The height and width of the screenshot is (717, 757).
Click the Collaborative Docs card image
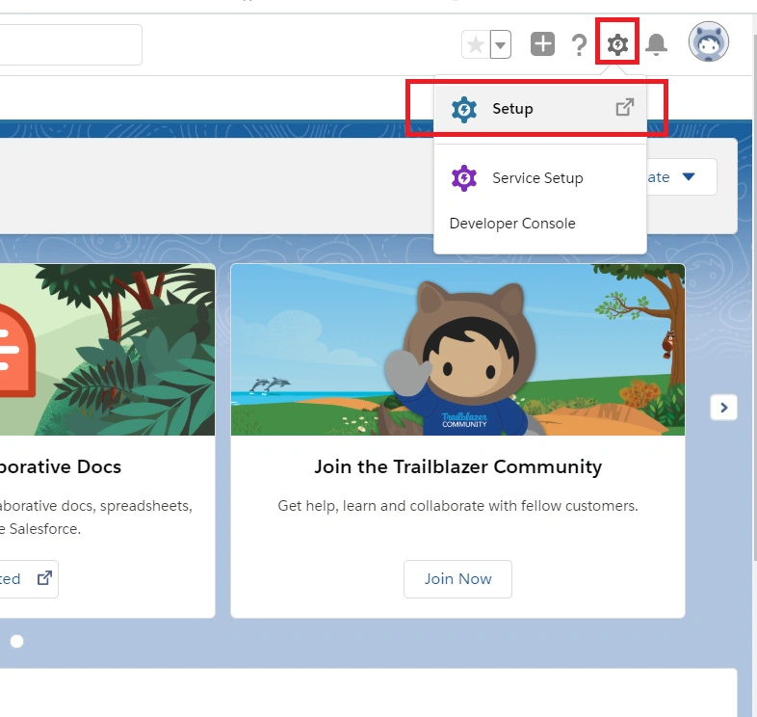pos(107,349)
